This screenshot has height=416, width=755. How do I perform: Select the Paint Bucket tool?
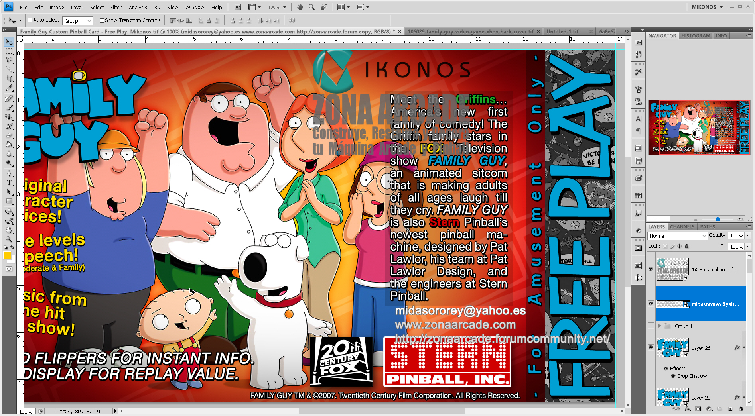[x=9, y=144]
